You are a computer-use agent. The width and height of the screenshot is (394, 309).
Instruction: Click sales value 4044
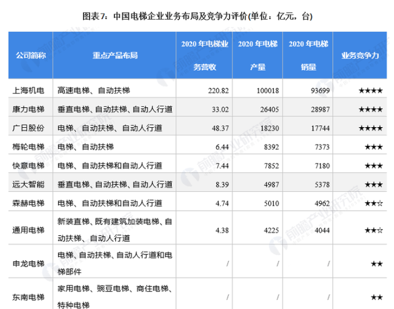pyautogui.click(x=322, y=231)
